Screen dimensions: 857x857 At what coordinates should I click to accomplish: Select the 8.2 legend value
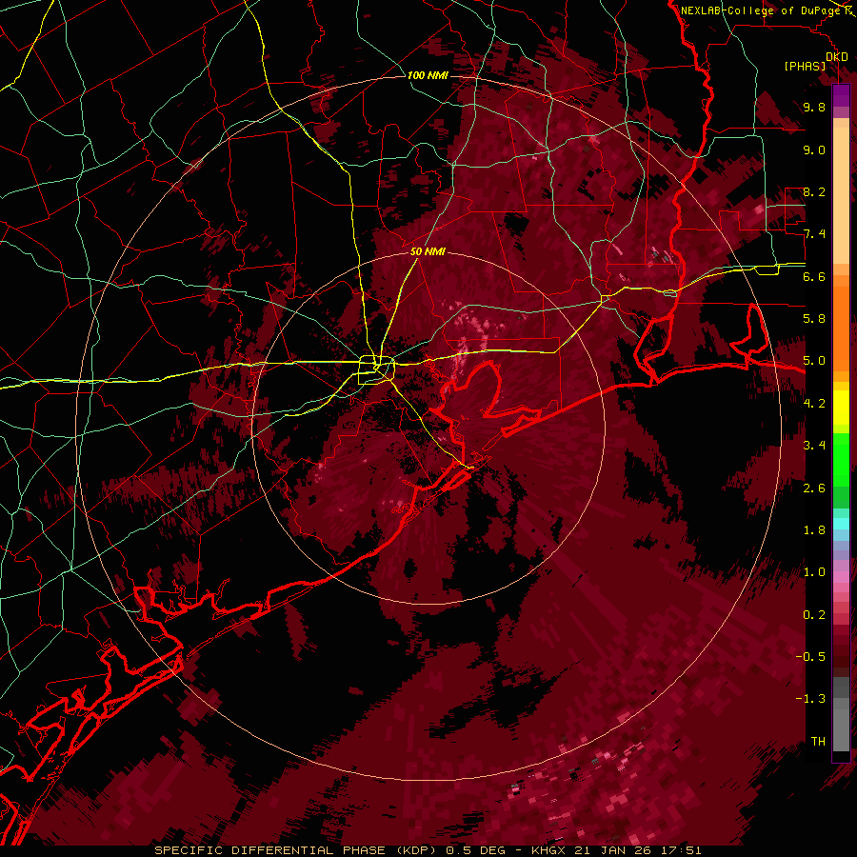pyautogui.click(x=814, y=191)
